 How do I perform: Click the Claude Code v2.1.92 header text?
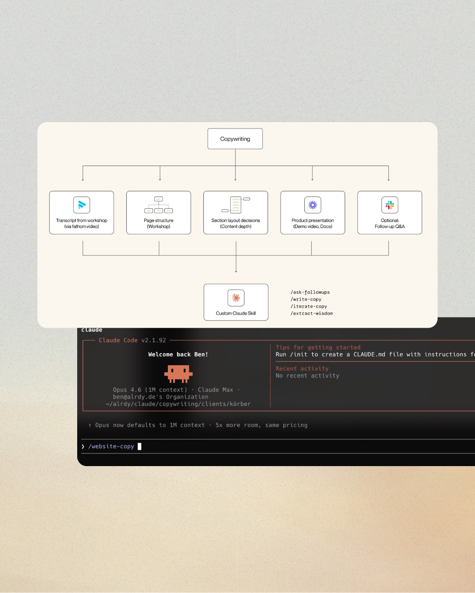click(132, 340)
